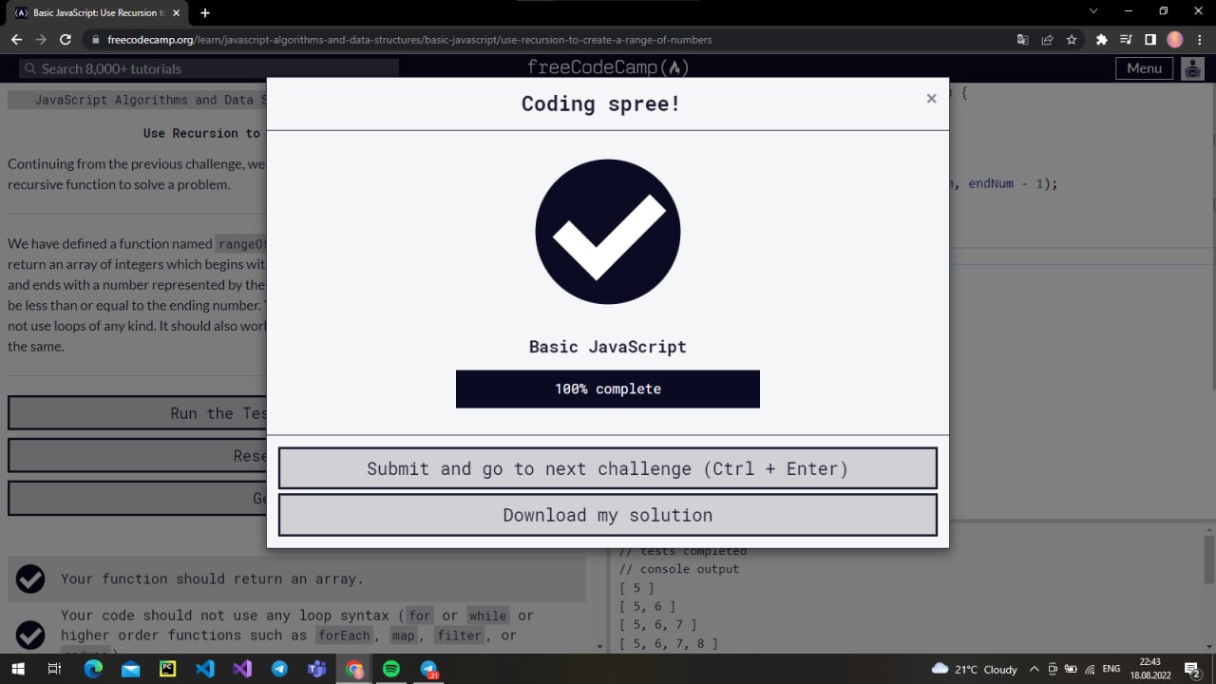1216x684 pixels.
Task: Bookmark this page with star icon
Action: click(x=1072, y=40)
